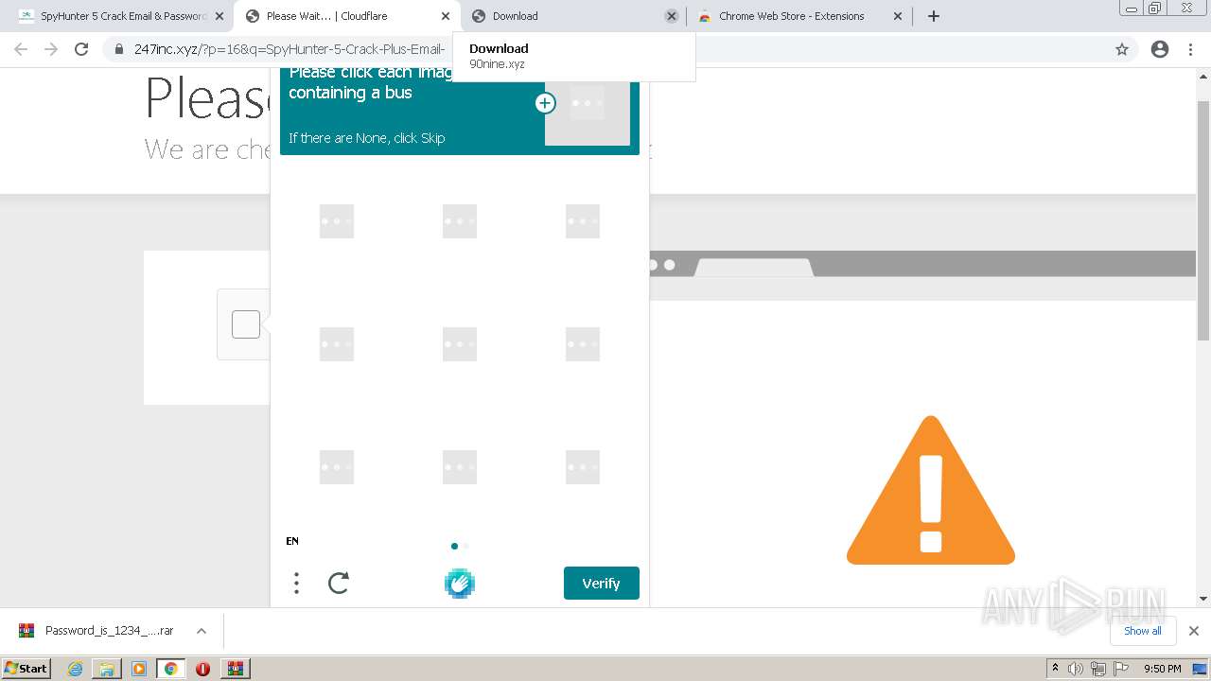Close the SpyHunter 5 Crack tab

coord(219,16)
